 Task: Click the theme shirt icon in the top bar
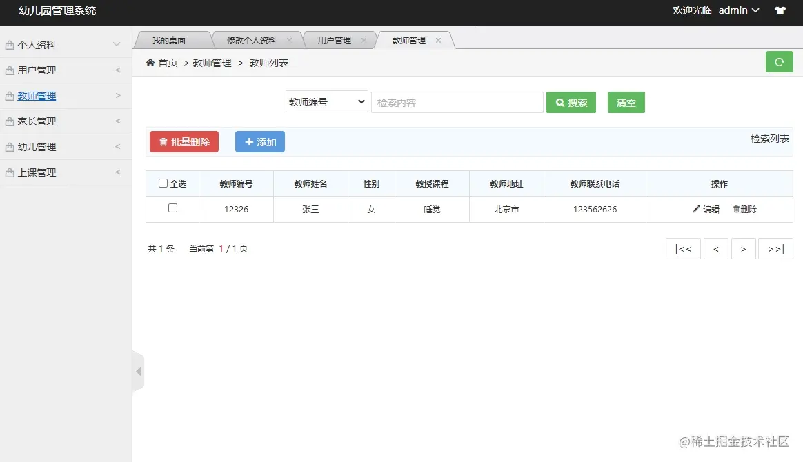point(780,10)
